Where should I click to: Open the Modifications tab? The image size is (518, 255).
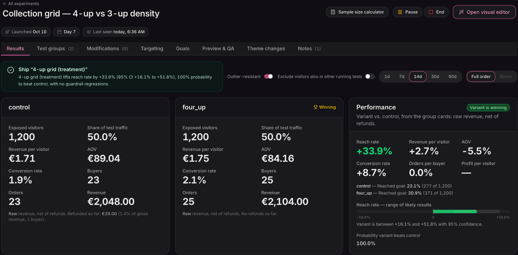[x=107, y=48]
